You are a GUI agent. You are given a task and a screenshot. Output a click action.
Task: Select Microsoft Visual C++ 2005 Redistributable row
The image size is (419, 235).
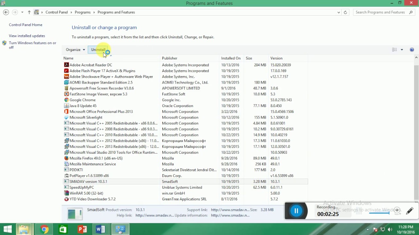[185, 123]
